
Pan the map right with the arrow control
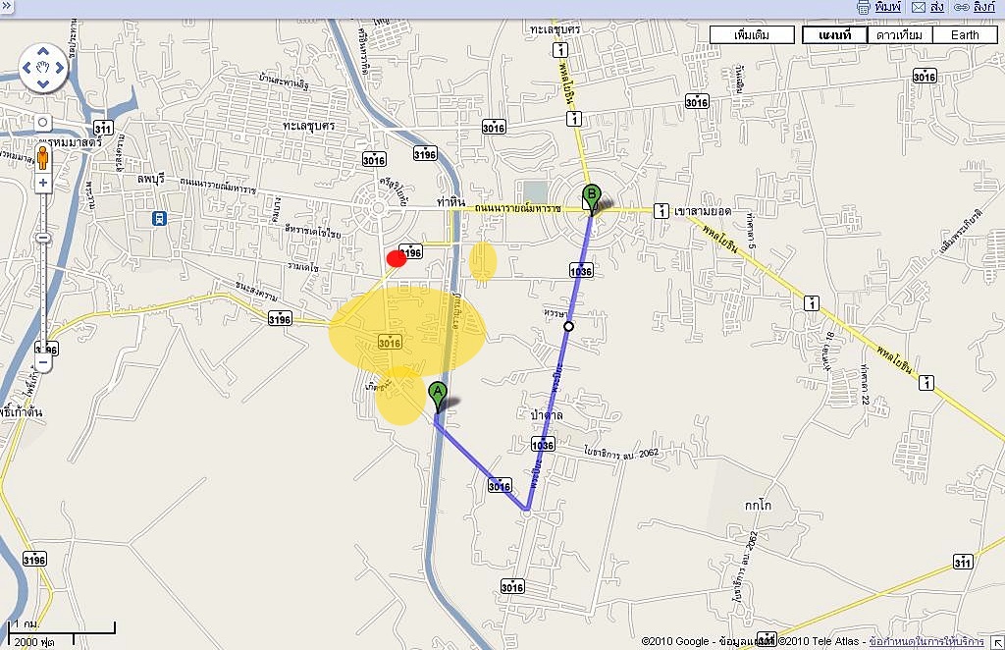59,69
